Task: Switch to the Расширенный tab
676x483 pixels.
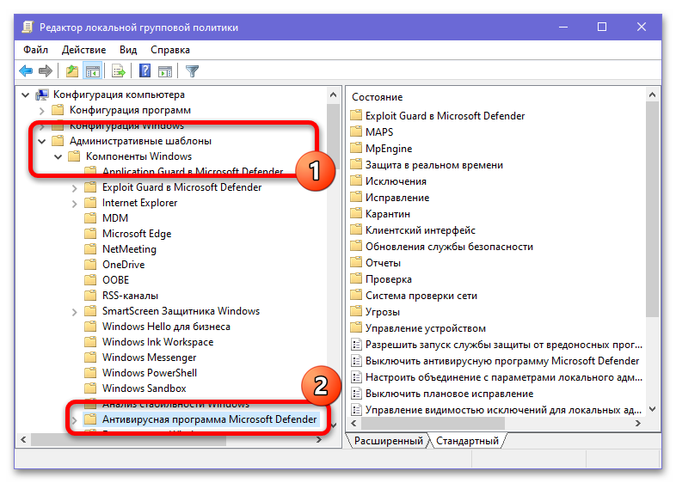Action: 388,441
